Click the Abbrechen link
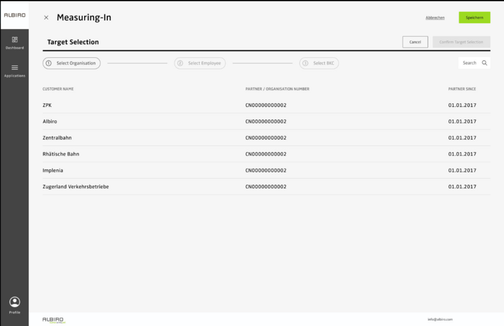The width and height of the screenshot is (504, 326). [435, 18]
